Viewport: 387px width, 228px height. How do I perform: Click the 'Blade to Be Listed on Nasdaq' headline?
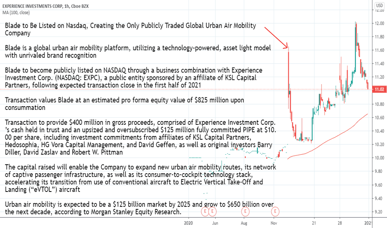point(130,29)
